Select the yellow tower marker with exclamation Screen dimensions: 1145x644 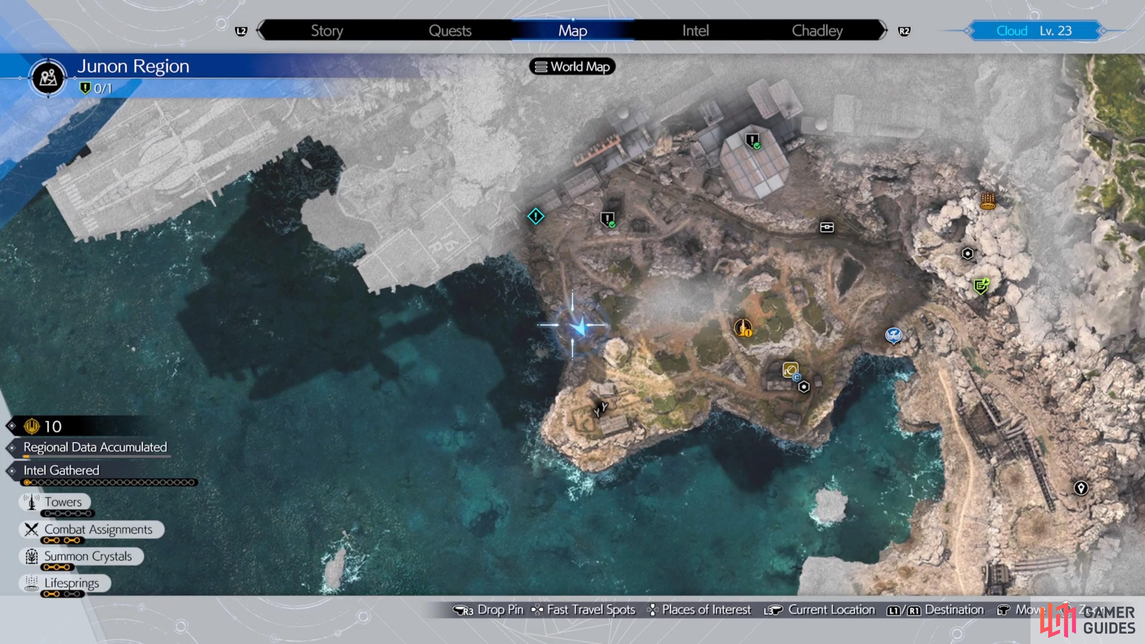(743, 328)
